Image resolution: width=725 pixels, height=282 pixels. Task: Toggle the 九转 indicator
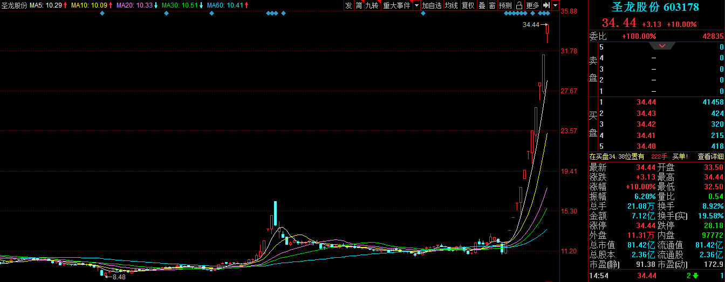coord(372,5)
